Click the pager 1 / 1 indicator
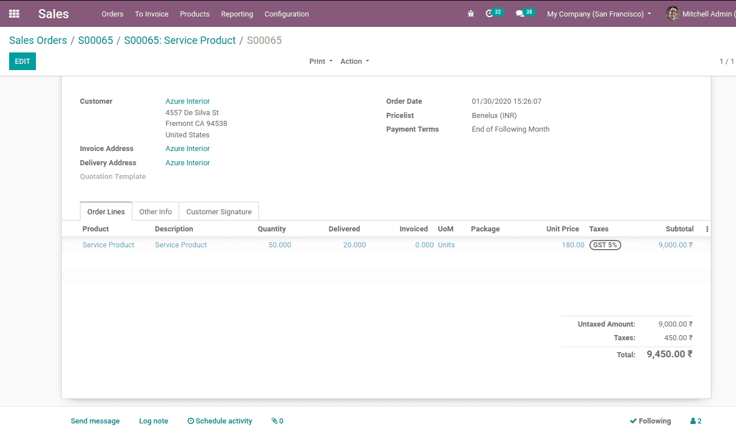This screenshot has height=436, width=736. tap(727, 62)
